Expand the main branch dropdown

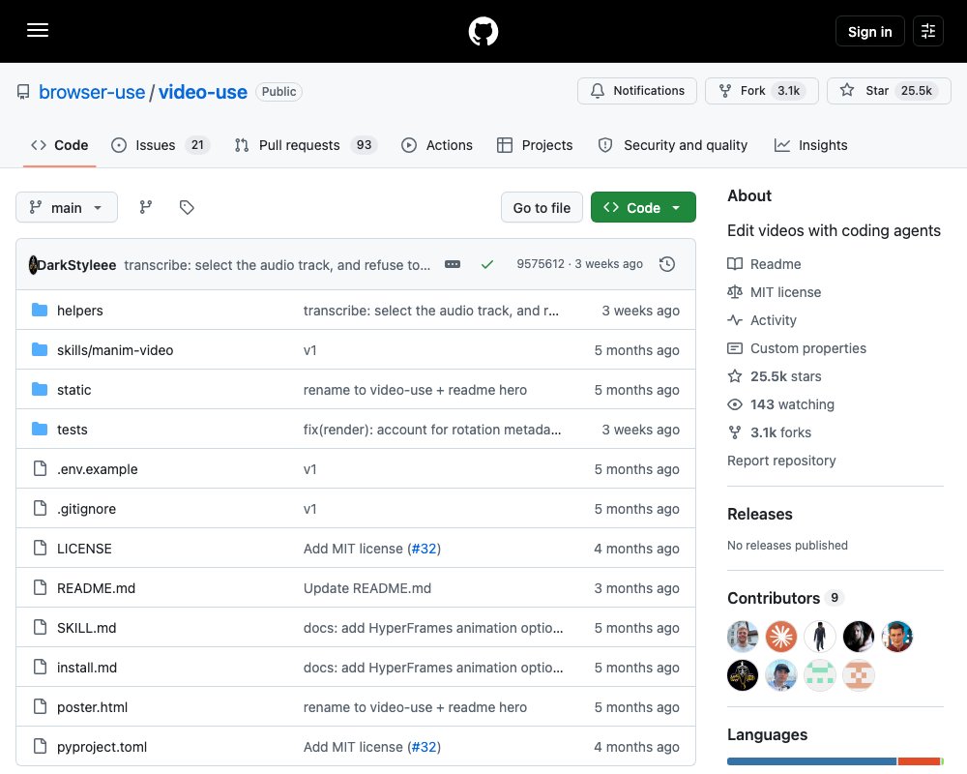pos(67,207)
